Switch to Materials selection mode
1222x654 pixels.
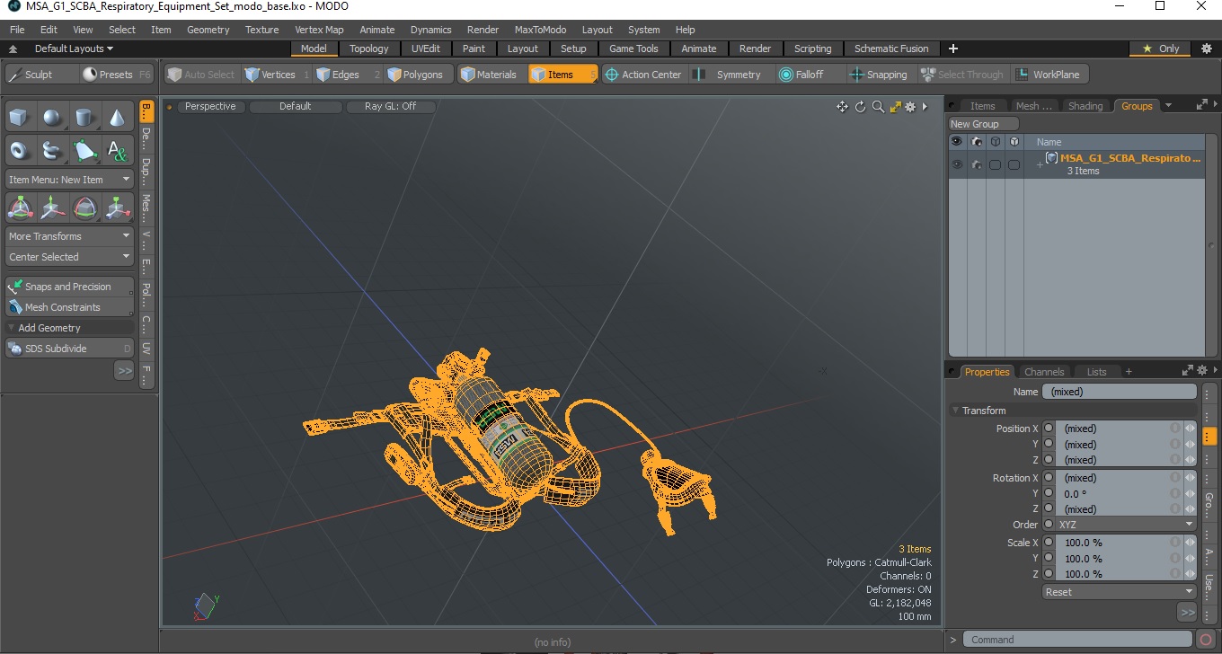492,75
